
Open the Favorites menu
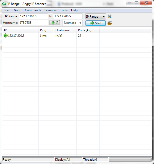point(50,10)
